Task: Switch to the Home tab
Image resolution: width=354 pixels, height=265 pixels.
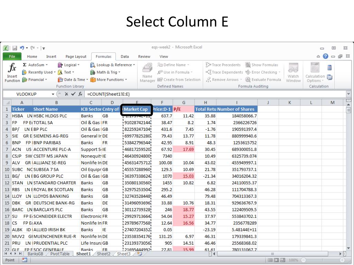Action: point(32,57)
